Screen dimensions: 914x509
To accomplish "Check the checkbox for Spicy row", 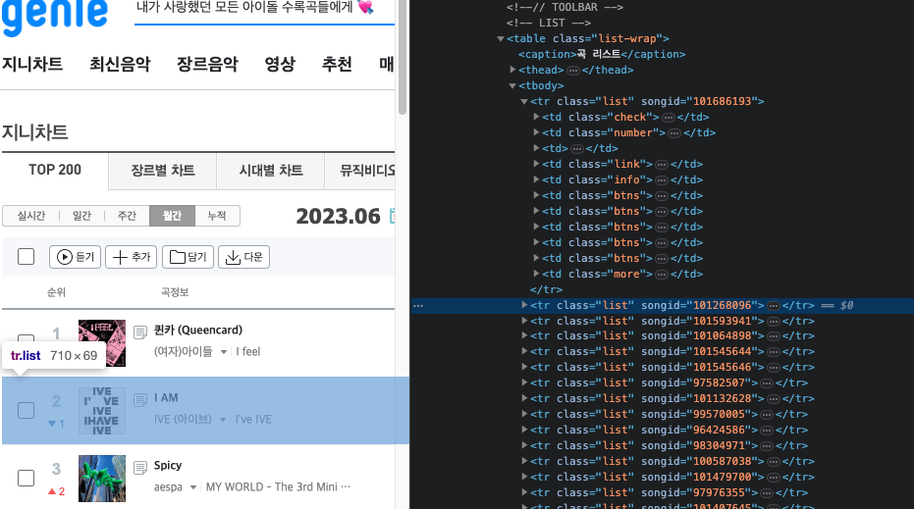I will [27, 479].
